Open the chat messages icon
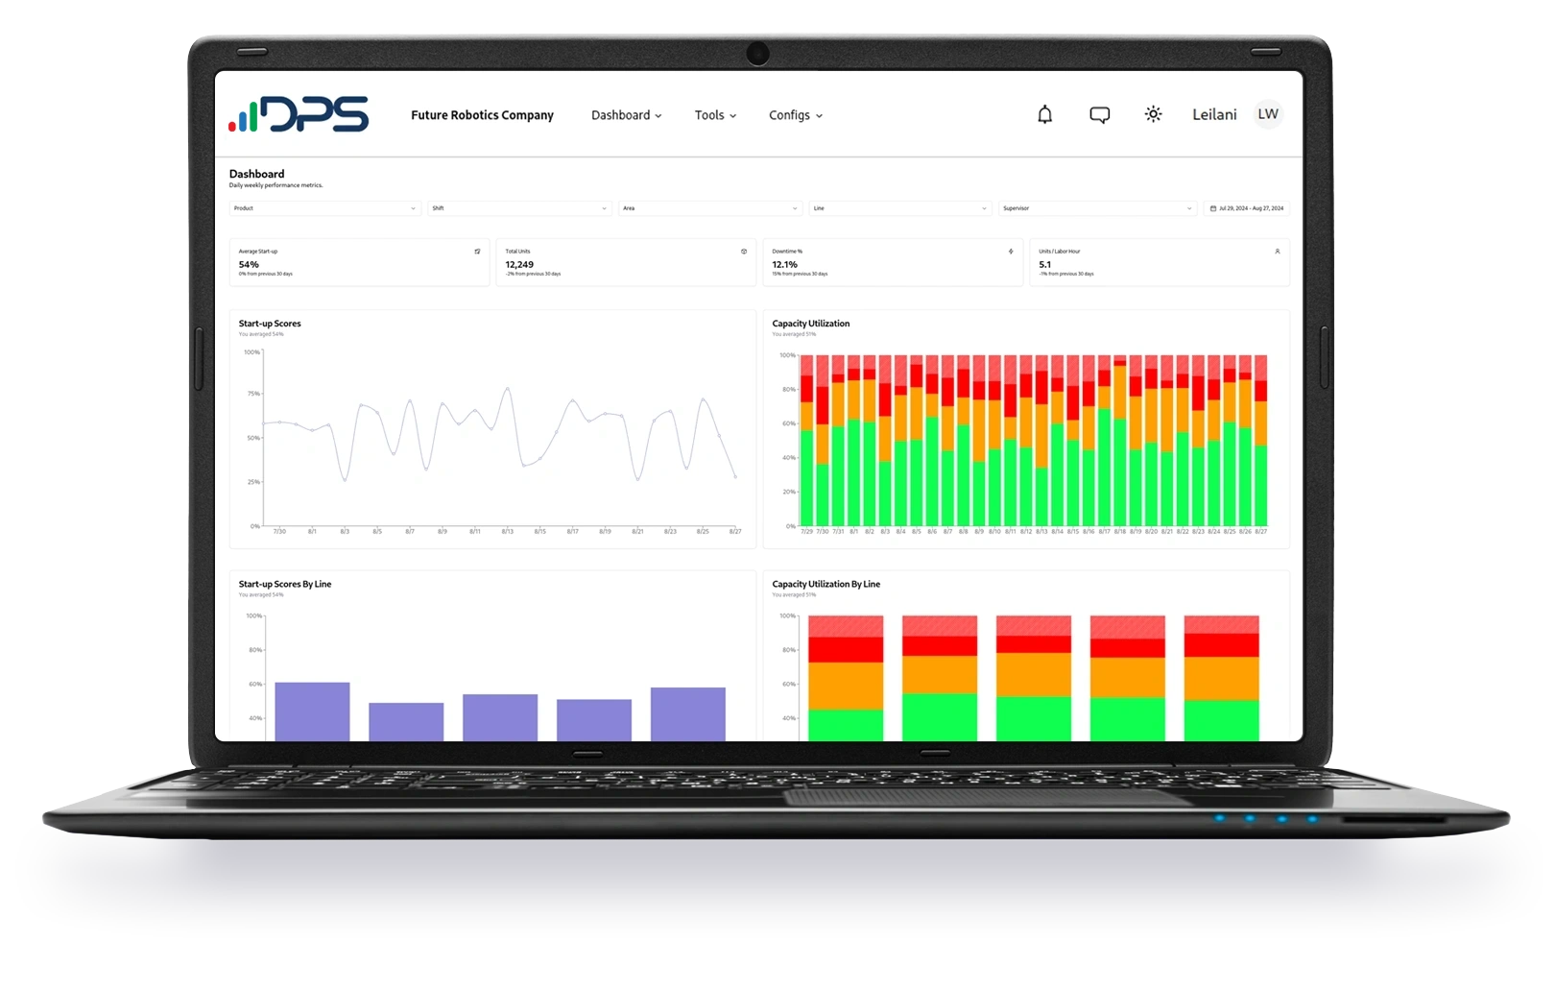 coord(1099,115)
